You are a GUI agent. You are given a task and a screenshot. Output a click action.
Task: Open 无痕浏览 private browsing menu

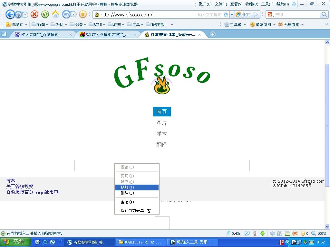coord(291,24)
